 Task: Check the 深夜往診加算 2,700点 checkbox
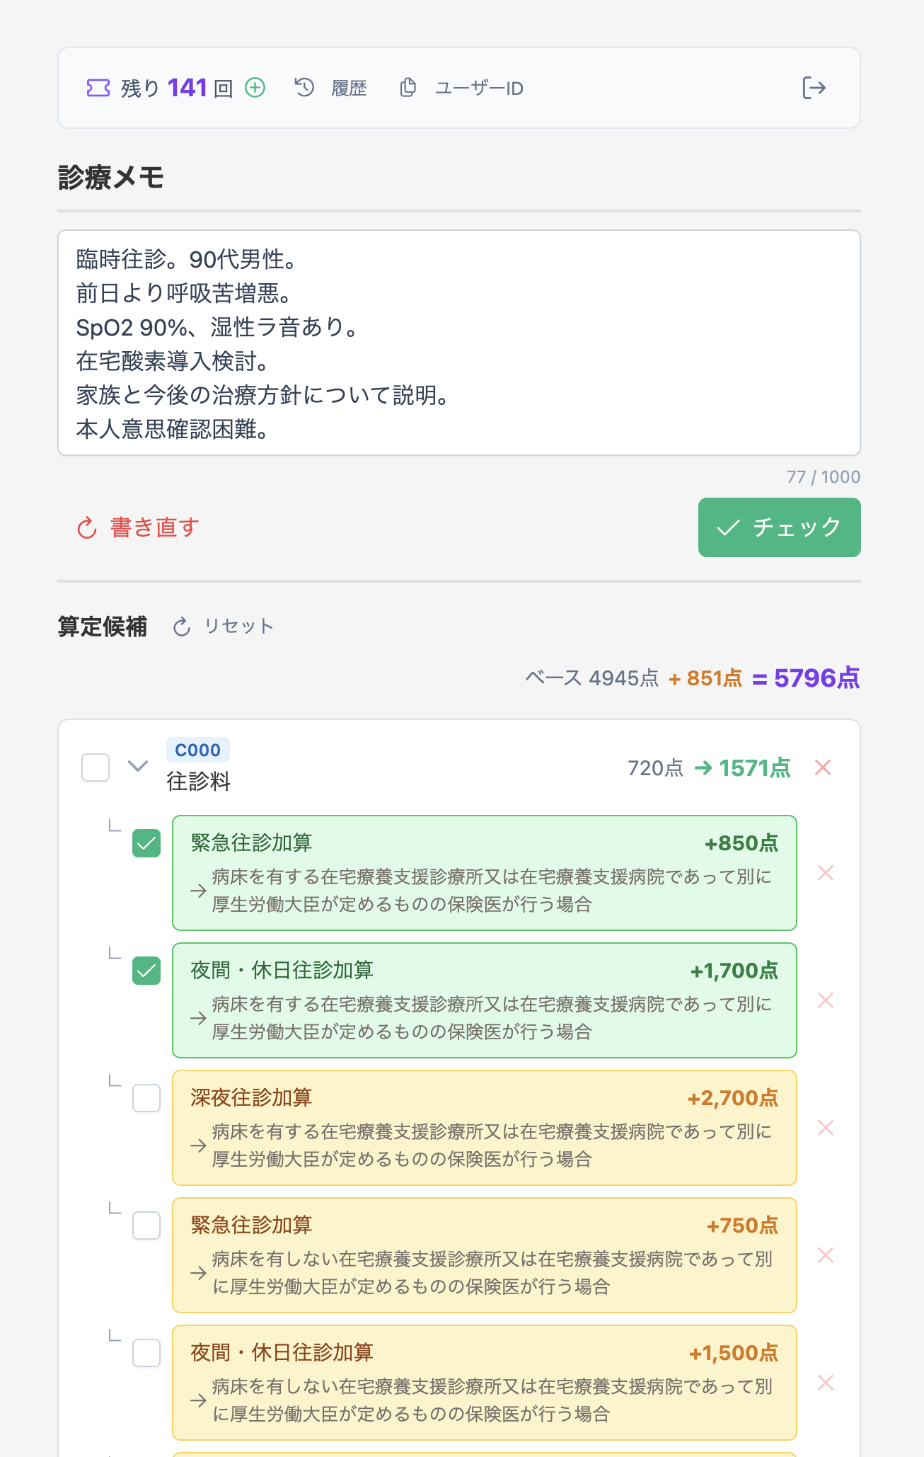(146, 1098)
